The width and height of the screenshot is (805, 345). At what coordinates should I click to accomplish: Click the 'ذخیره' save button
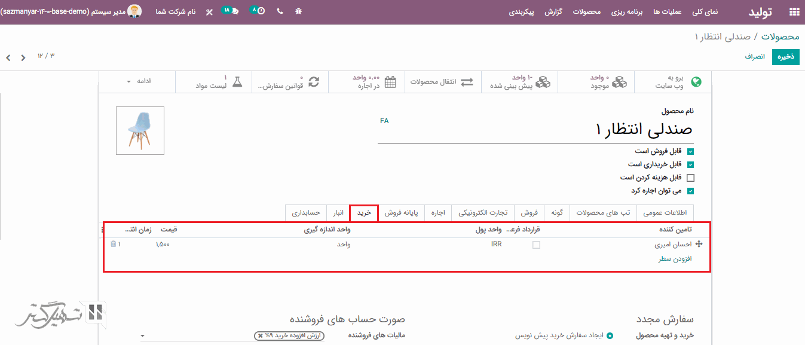[785, 57]
